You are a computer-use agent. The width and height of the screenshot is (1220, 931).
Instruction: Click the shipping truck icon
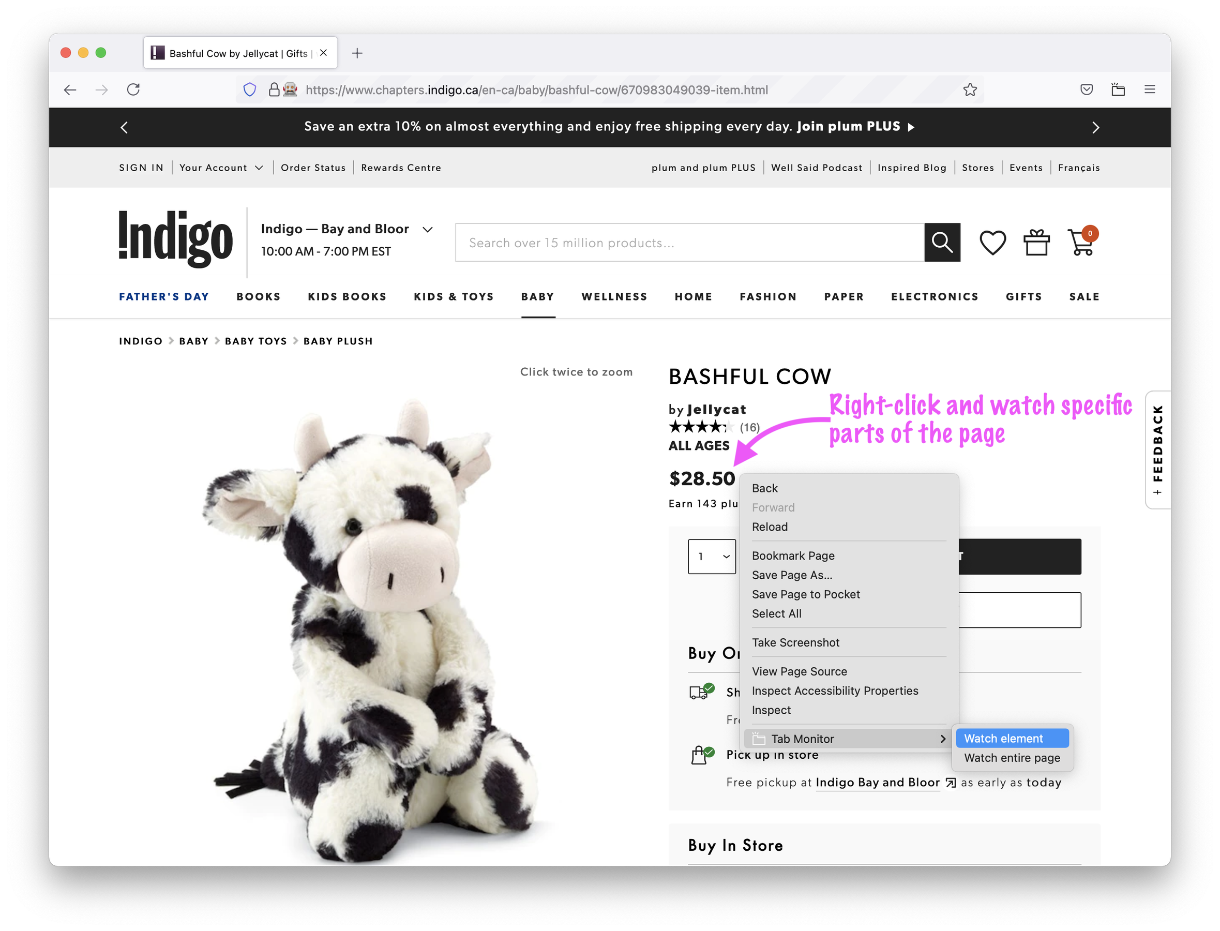click(701, 692)
